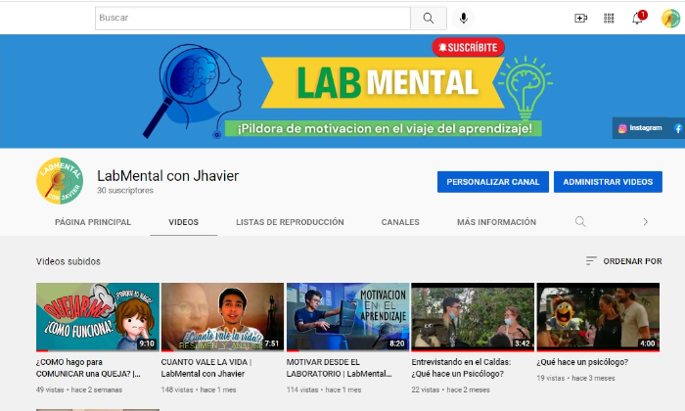This screenshot has width=685, height=411.
Task: Click the LabMental channel banner image
Action: click(342, 91)
